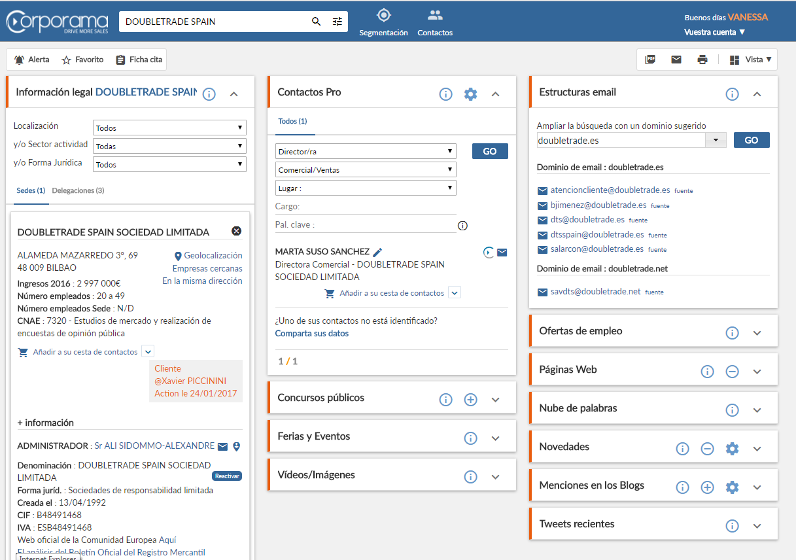Switch to the Sedes (1) tab

pos(31,190)
